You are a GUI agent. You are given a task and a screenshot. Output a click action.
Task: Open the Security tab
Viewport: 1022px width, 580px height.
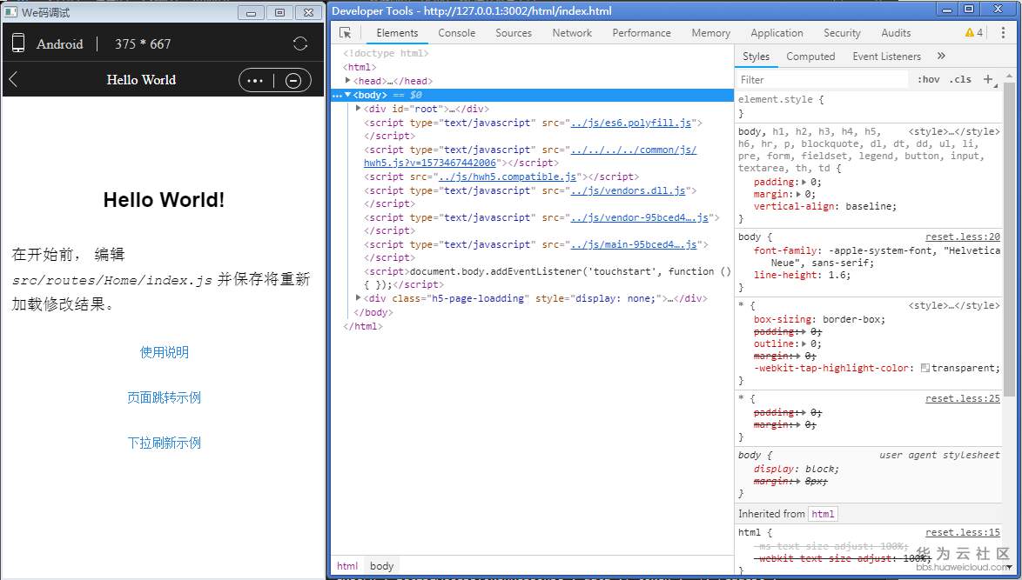(842, 32)
